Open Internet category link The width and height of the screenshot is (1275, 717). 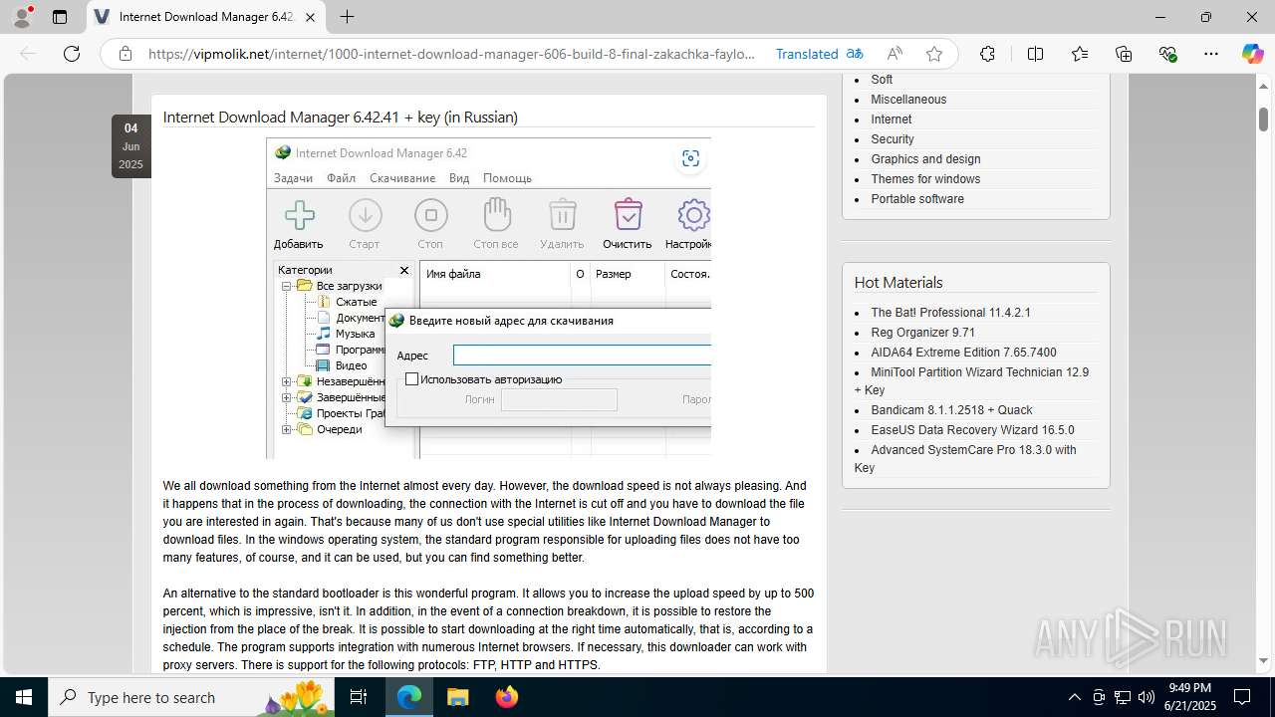click(x=892, y=119)
